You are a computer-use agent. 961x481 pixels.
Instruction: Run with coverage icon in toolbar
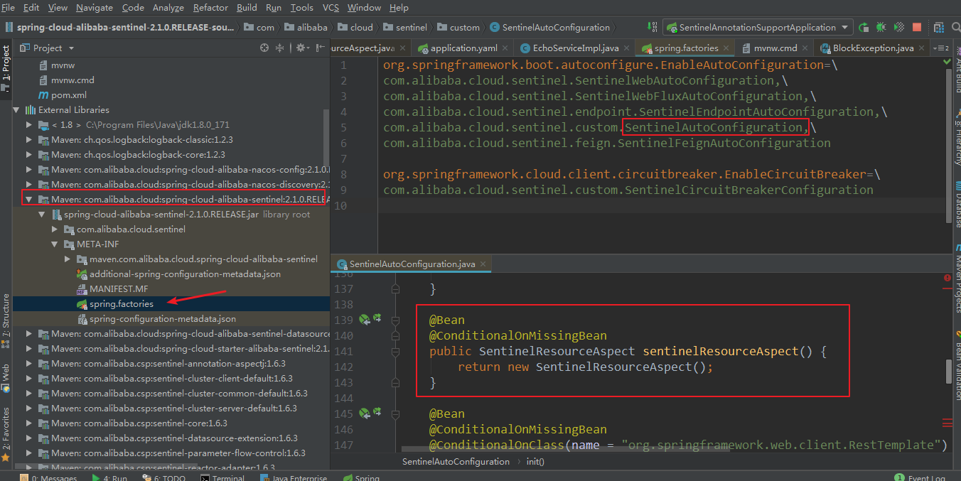(x=899, y=27)
